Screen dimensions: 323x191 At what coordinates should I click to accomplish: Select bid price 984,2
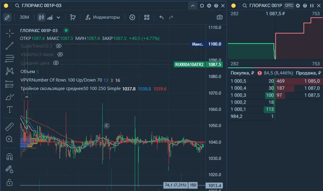coord(236,117)
